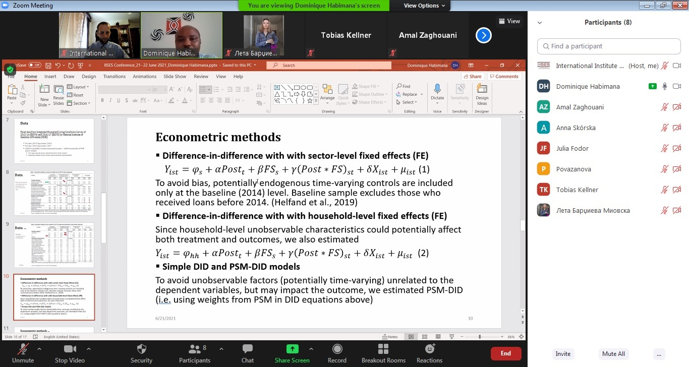
Task: Open the Home ribbon tab
Action: coord(31,77)
